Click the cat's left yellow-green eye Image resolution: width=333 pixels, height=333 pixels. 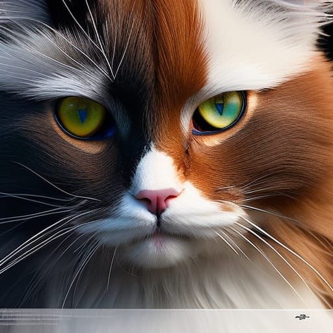coord(82,117)
